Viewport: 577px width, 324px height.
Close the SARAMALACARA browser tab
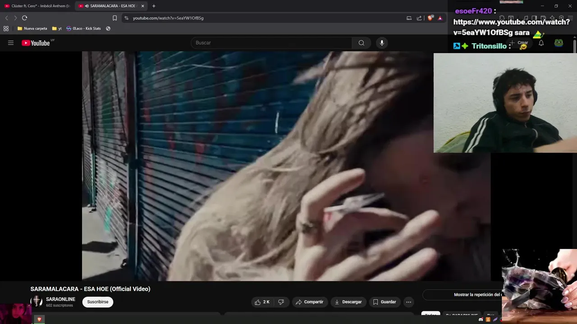(x=143, y=6)
